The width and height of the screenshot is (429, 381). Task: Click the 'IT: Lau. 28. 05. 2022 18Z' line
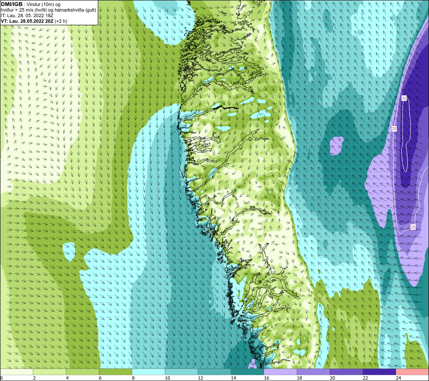(27, 15)
